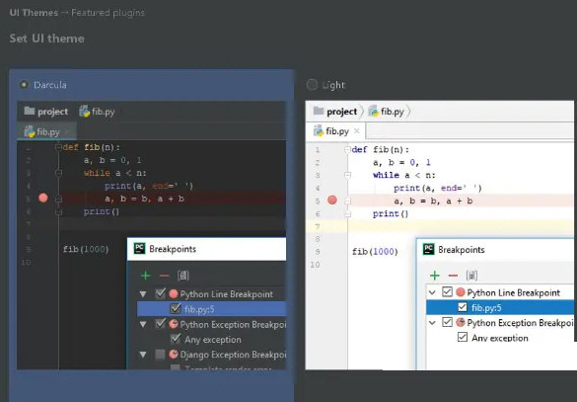Viewport: 577px width, 402px height.
Task: Click line number 7 in Light editor gutter
Action: click(318, 226)
